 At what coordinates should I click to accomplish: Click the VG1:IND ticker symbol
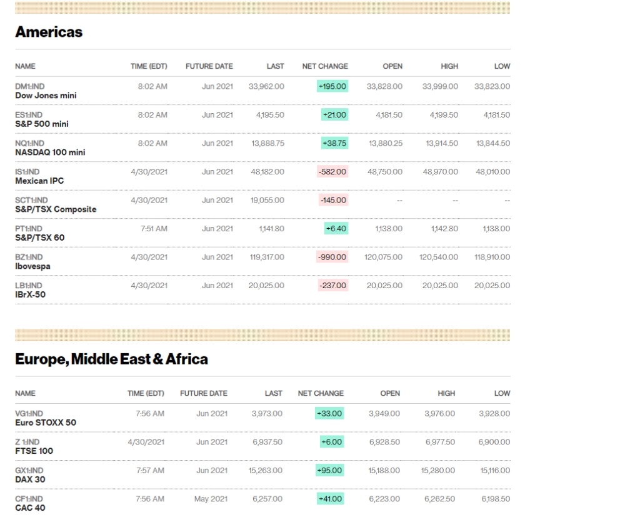point(29,414)
